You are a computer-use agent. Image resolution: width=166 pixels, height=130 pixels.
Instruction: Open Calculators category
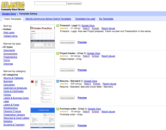(9, 85)
